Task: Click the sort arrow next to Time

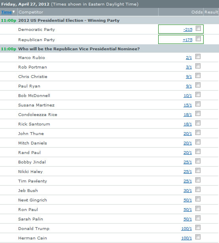Action: click(x=13, y=12)
